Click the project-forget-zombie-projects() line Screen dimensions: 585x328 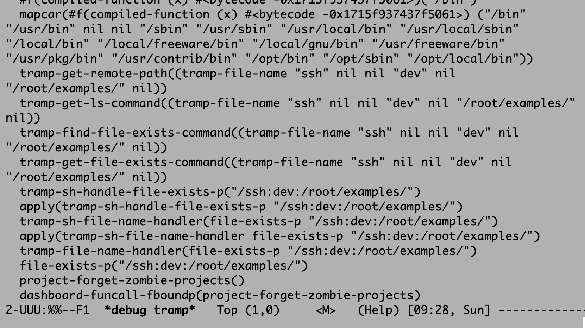point(132,280)
